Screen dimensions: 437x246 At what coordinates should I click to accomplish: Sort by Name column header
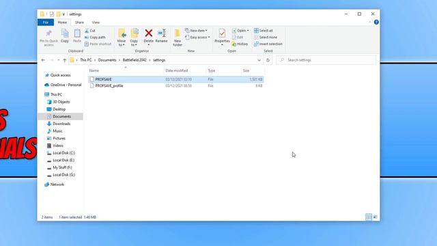pyautogui.click(x=94, y=71)
